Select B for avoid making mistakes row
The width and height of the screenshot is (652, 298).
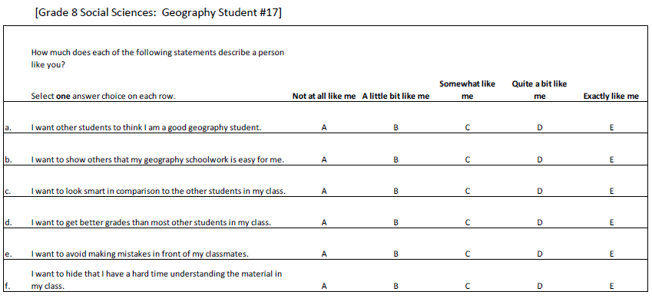click(x=396, y=254)
